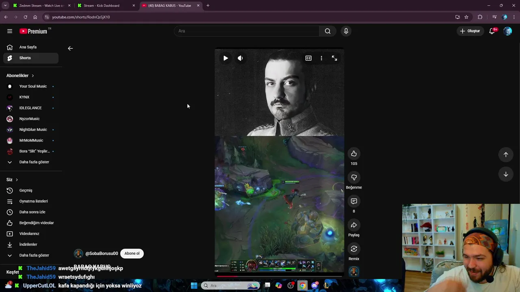The width and height of the screenshot is (520, 292).
Task: Go to Ana Sayfa in sidebar
Action: coord(31,47)
